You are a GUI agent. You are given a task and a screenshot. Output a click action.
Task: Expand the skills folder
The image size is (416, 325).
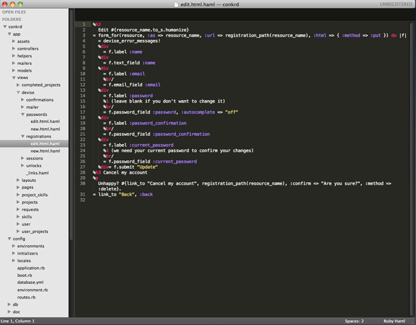[18, 217]
